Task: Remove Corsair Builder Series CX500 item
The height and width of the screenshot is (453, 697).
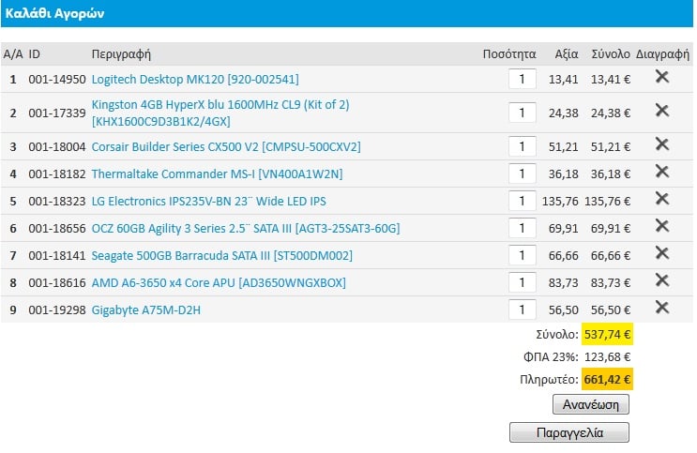Action: (662, 144)
